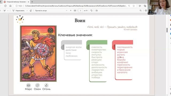Click the vertical scrollbar thumb

click(x=167, y=30)
